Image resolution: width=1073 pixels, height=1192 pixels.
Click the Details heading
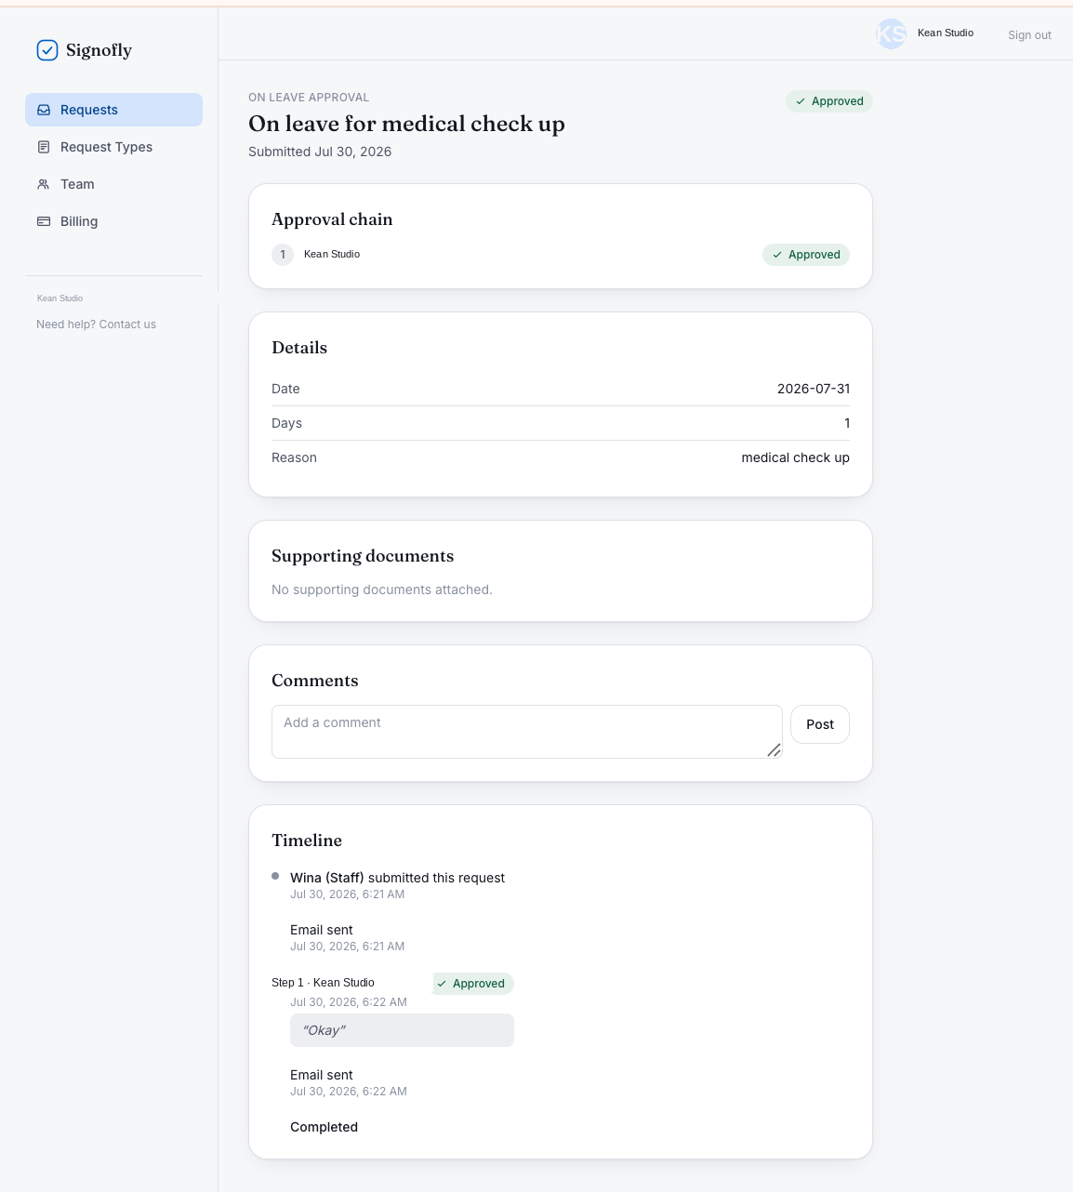coord(299,348)
